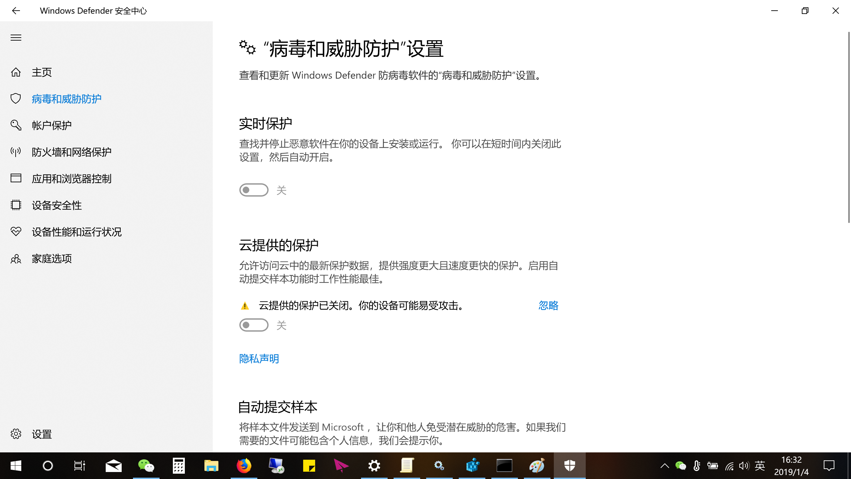Click the 实时保护 heading text
The image size is (851, 479).
[x=266, y=124]
